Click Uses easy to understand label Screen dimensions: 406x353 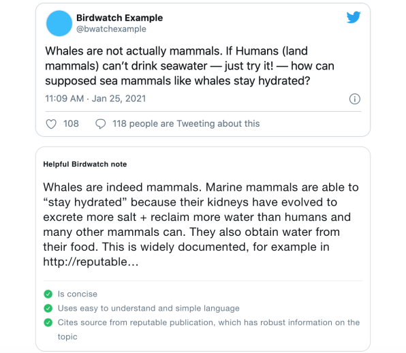pyautogui.click(x=149, y=308)
